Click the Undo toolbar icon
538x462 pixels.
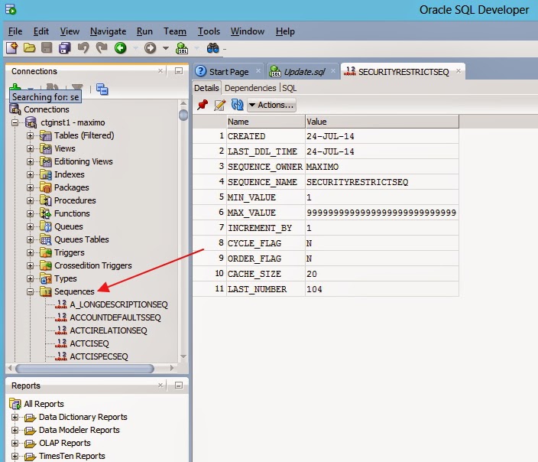click(83, 47)
